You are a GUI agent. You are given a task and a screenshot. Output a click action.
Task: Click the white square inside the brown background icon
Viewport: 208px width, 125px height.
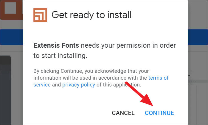coord(10,8)
